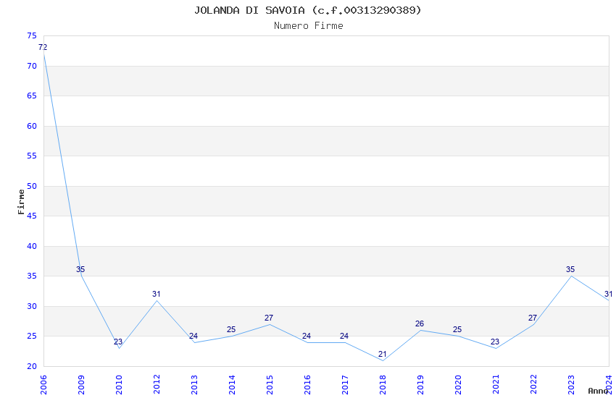Select data label 25 for year 2014
The image size is (616, 398).
coord(231,329)
